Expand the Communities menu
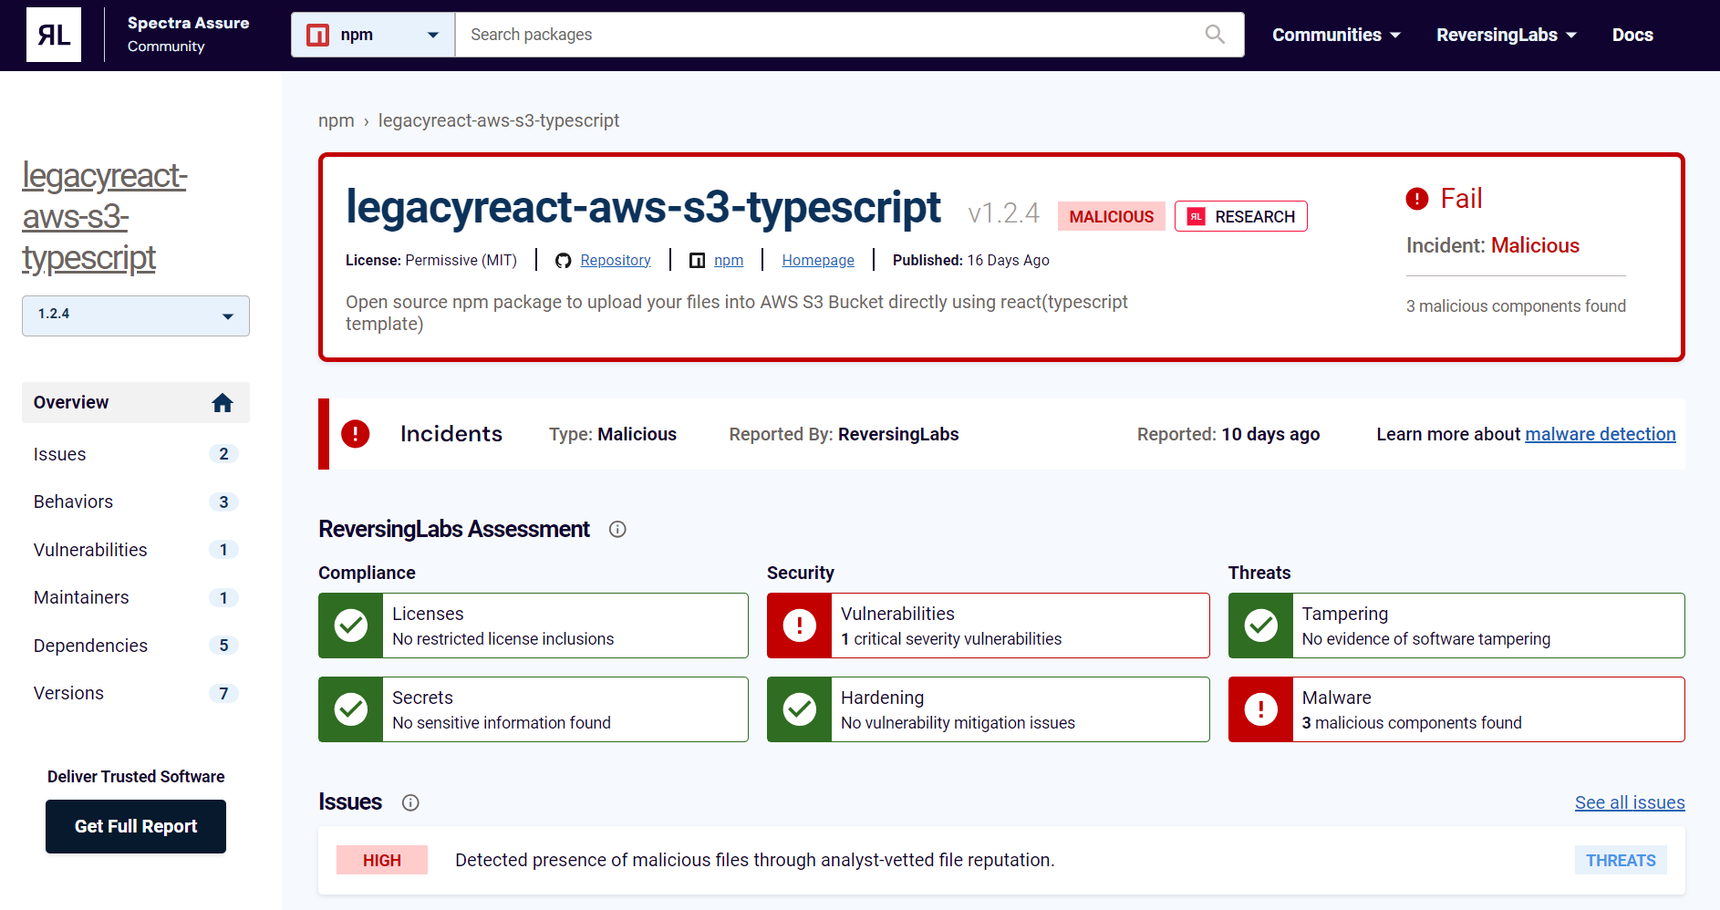 (x=1336, y=35)
